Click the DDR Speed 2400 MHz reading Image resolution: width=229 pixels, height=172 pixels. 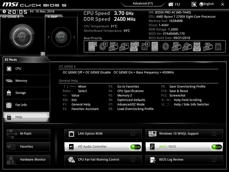tap(109, 19)
